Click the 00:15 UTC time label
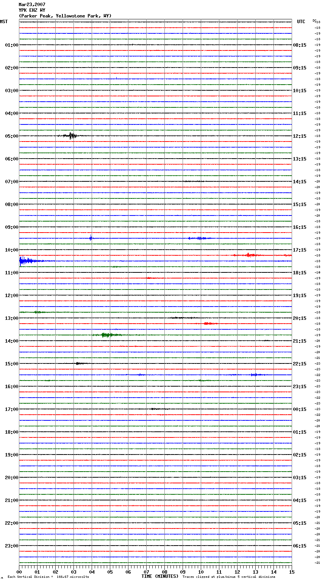Viewport: 322px width, 582px height. 300,409
